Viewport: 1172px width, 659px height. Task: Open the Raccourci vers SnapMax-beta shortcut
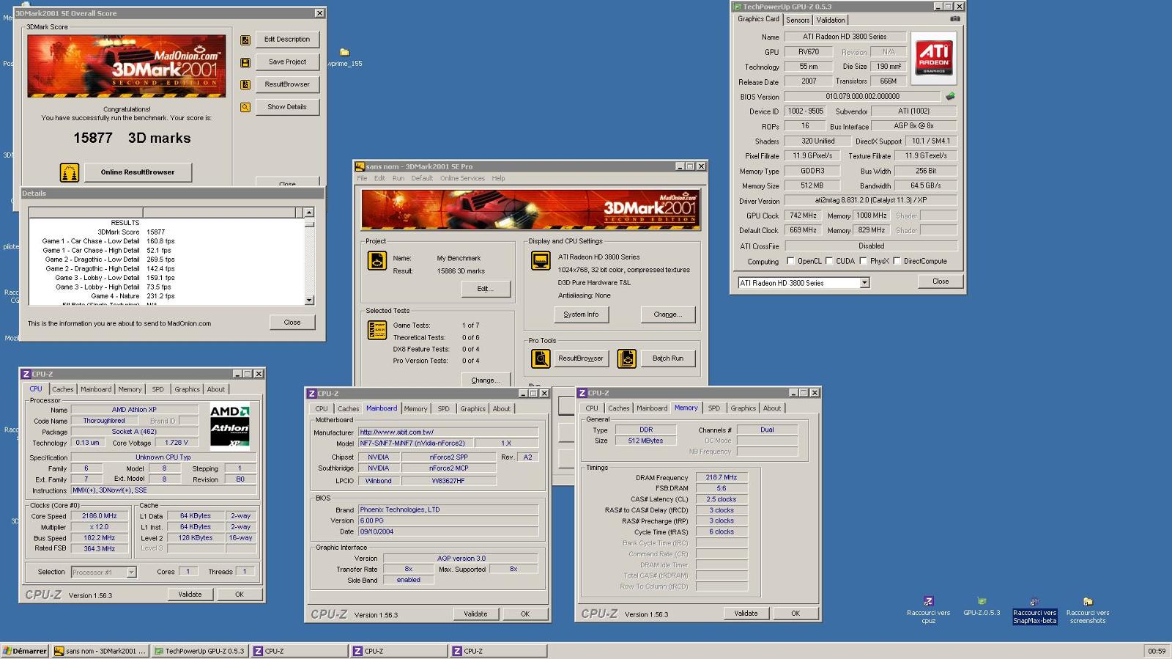[x=1034, y=610]
